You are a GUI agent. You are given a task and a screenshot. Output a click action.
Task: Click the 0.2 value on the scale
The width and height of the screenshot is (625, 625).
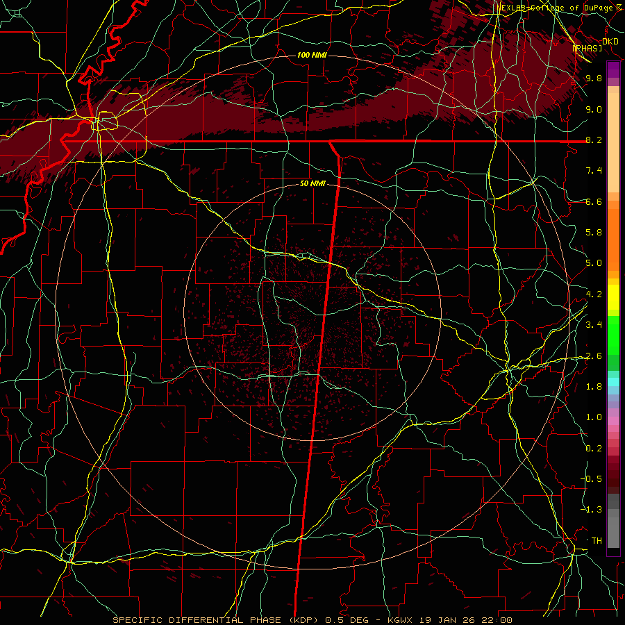point(594,449)
